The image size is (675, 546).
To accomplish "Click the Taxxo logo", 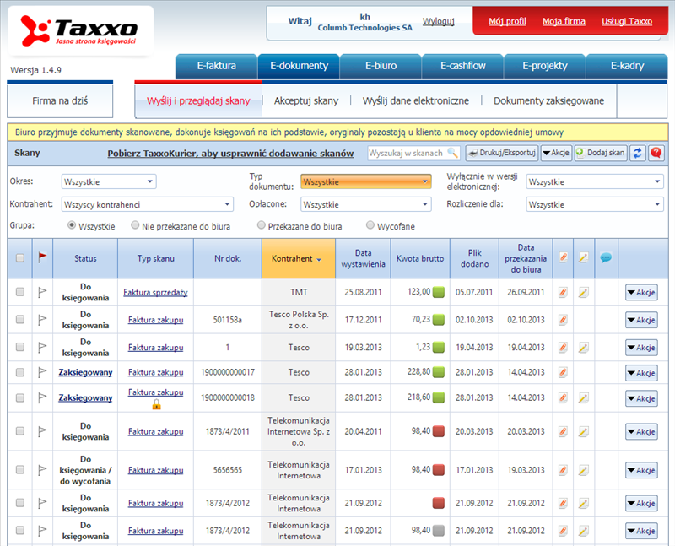I will coord(79,31).
